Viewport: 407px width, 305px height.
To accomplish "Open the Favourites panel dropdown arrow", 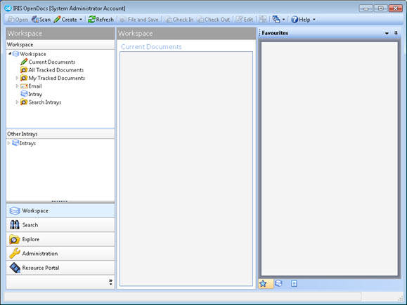I will (387, 33).
